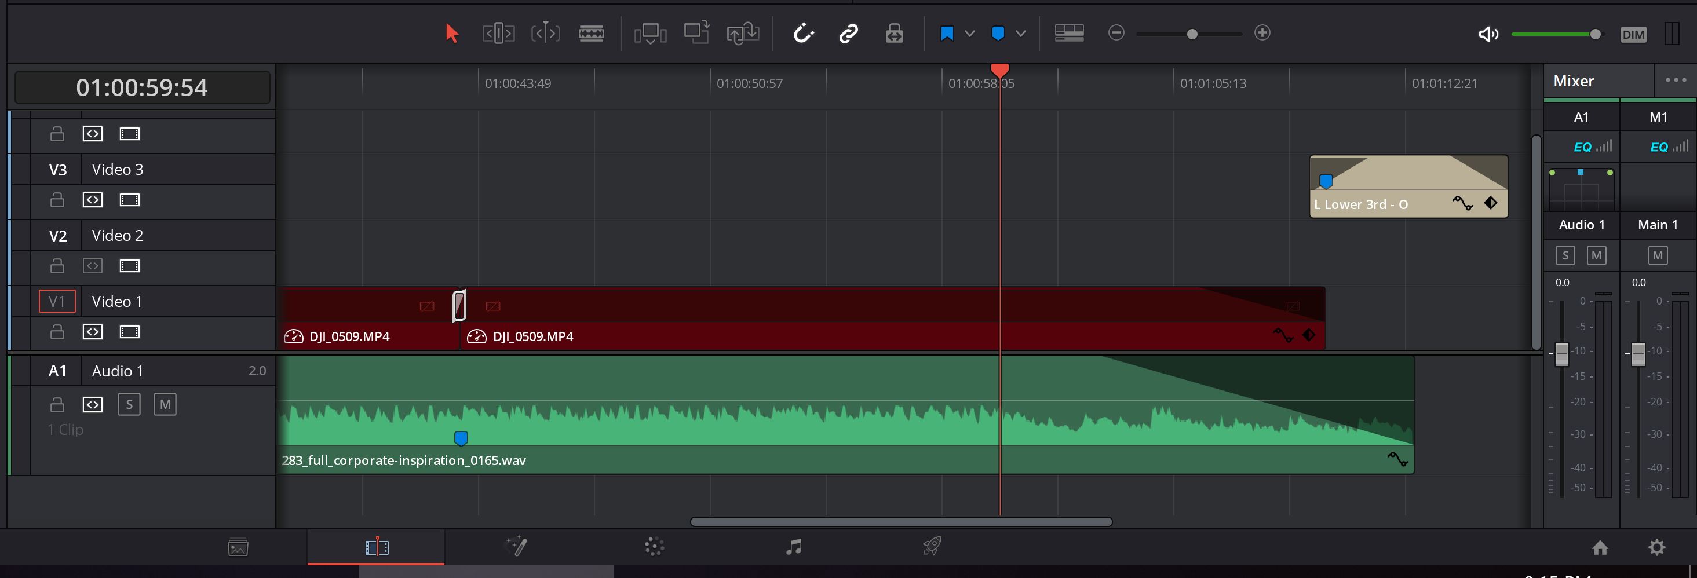1697x578 pixels.
Task: Switch to the Fairlight page
Action: click(x=794, y=546)
